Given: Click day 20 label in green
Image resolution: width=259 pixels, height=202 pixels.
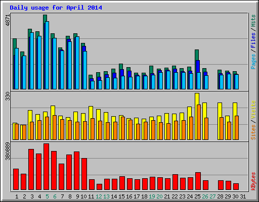Looking at the screenshot, I should coord(159,196).
